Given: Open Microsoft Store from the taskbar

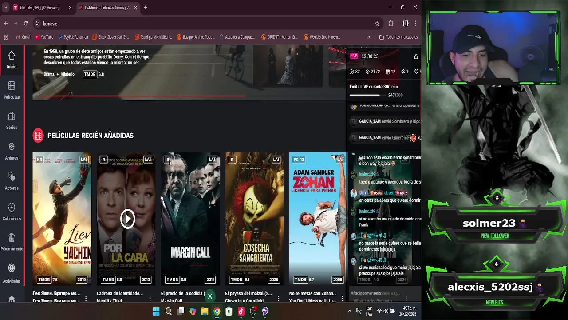Looking at the screenshot, I should point(229,312).
